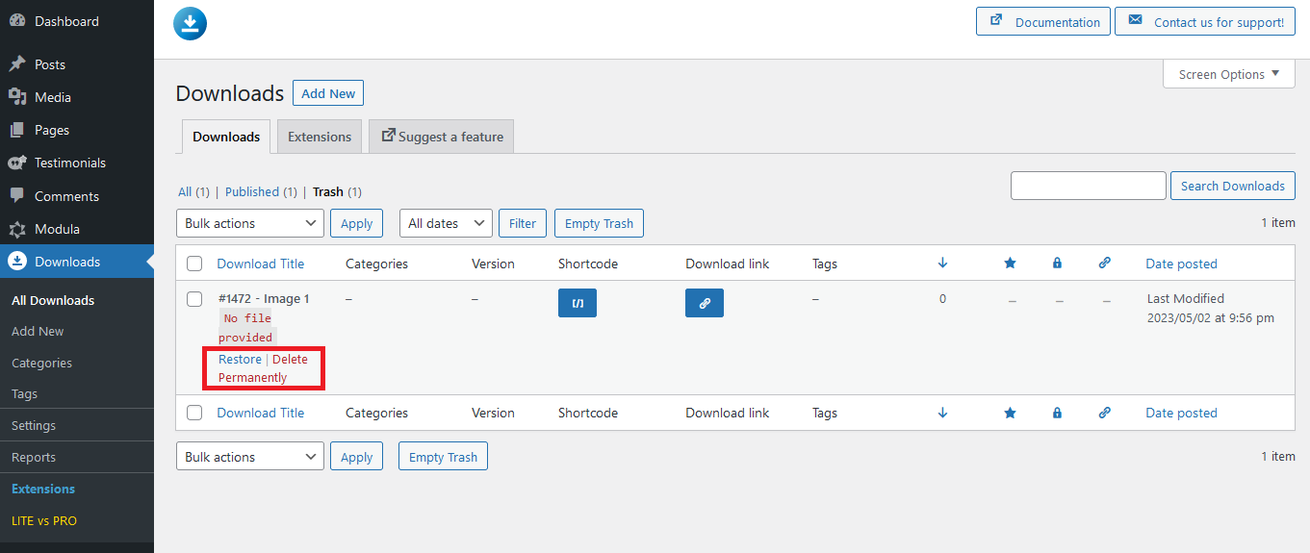1310x553 pixels.
Task: Click the Restore link for Image 1
Action: click(240, 360)
